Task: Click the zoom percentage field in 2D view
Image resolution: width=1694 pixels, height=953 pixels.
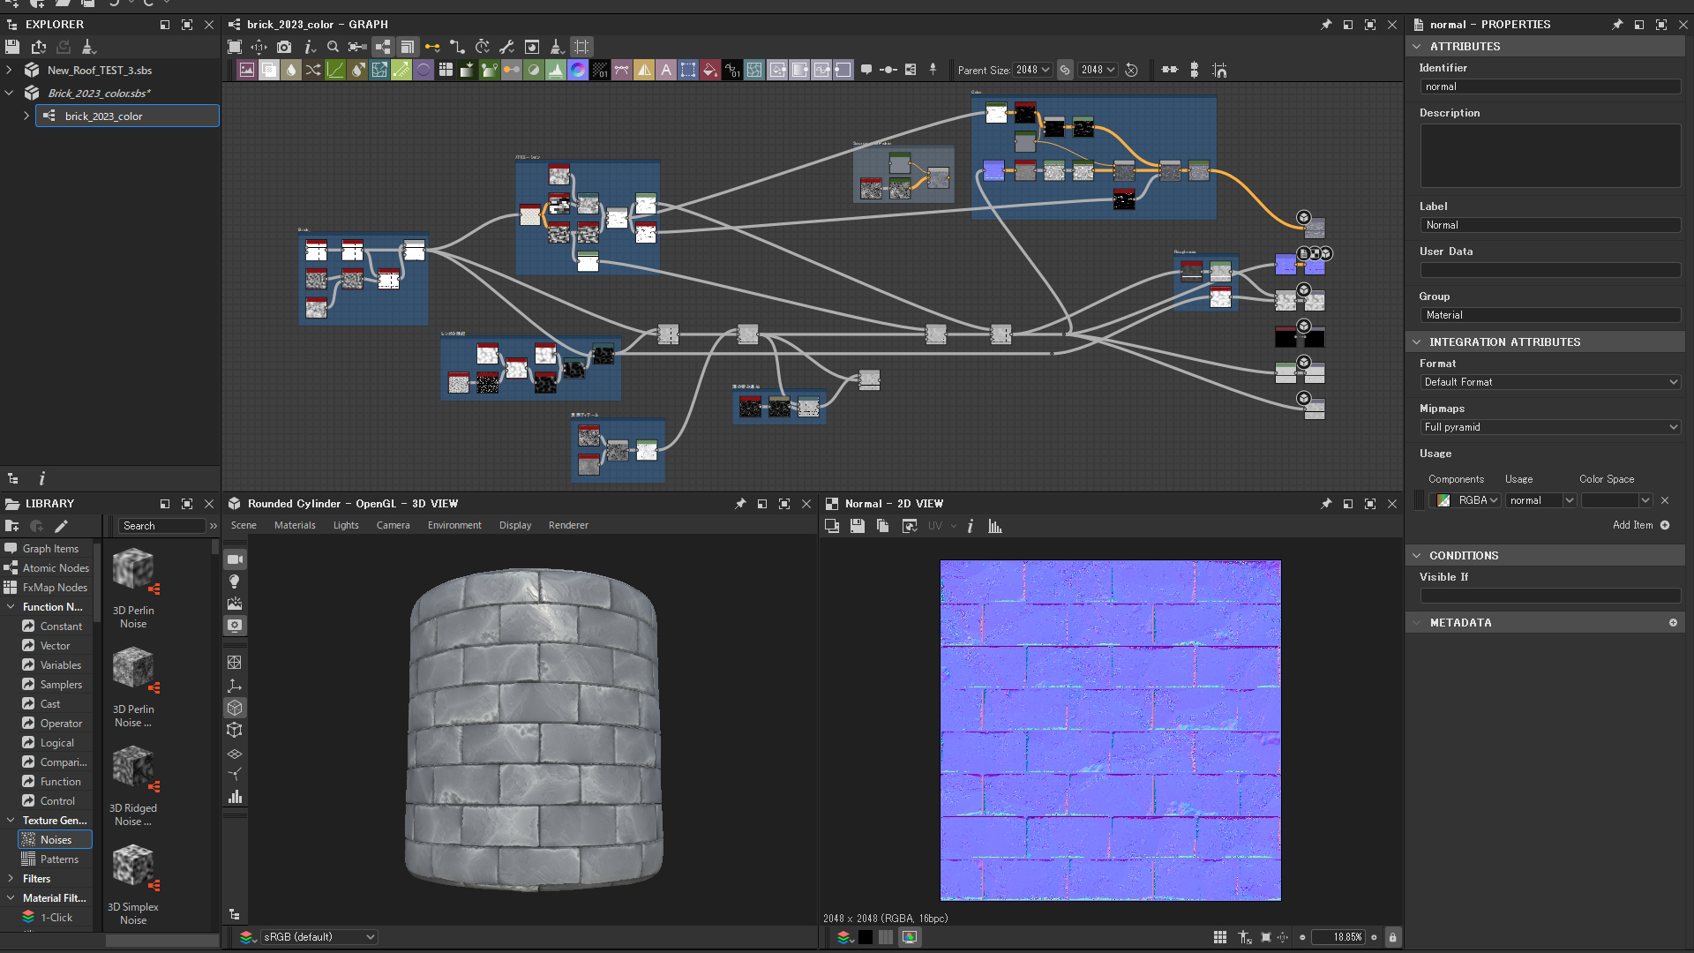Action: tap(1338, 937)
